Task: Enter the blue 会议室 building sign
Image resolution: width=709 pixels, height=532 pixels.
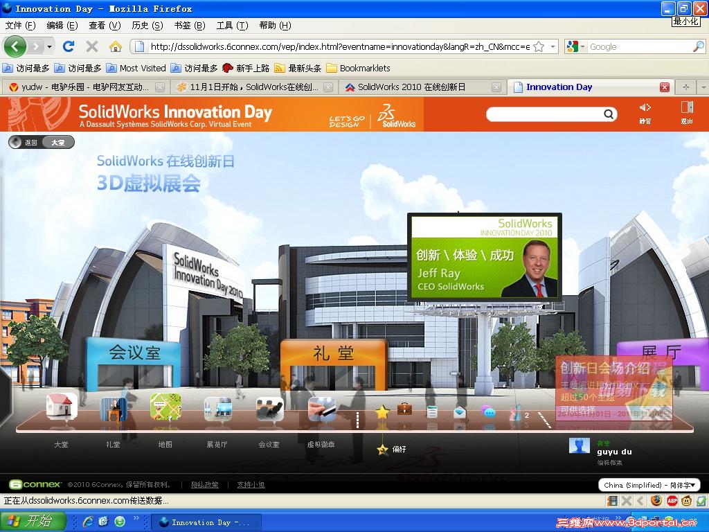Action: coord(134,353)
